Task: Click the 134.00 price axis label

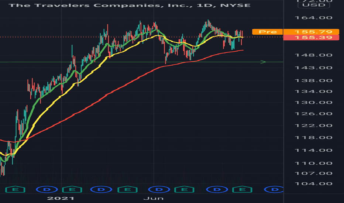Action: [313, 92]
